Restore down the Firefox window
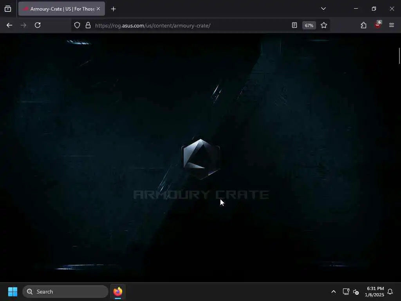This screenshot has height=301, width=401. pyautogui.click(x=374, y=9)
